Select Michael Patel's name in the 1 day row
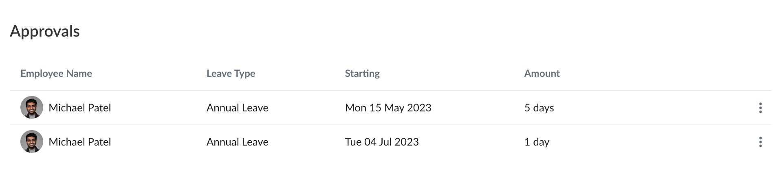This screenshot has height=174, width=784. (x=80, y=142)
